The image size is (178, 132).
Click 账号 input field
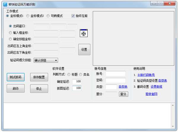click(x=116, y=74)
